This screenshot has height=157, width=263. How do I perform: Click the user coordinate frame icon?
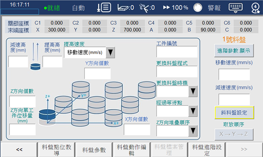pyautogui.click(x=125, y=8)
